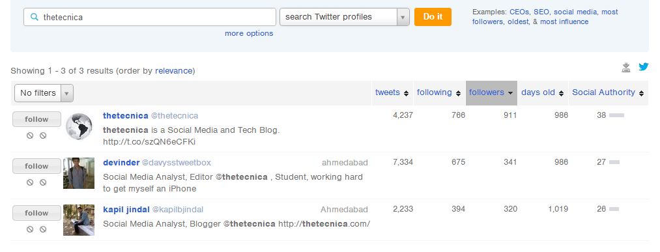Open thetecnica's globe avatar
Image resolution: width=660 pixels, height=252 pixels.
(79, 126)
